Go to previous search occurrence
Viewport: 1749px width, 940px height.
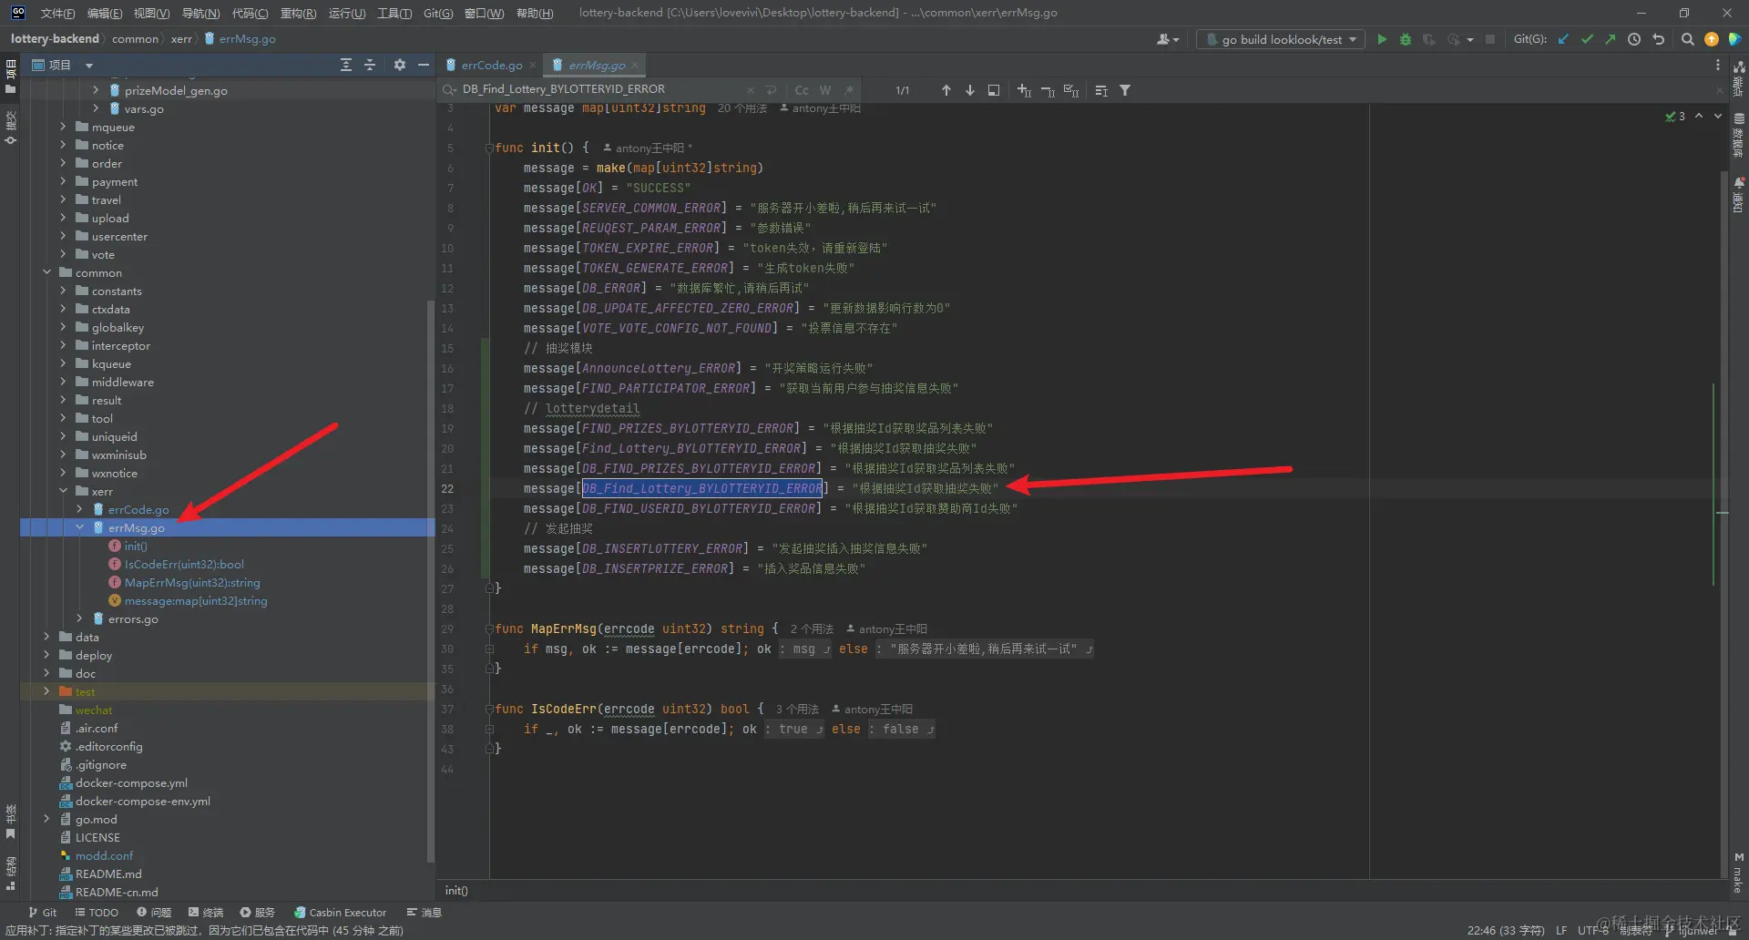pyautogui.click(x=946, y=90)
